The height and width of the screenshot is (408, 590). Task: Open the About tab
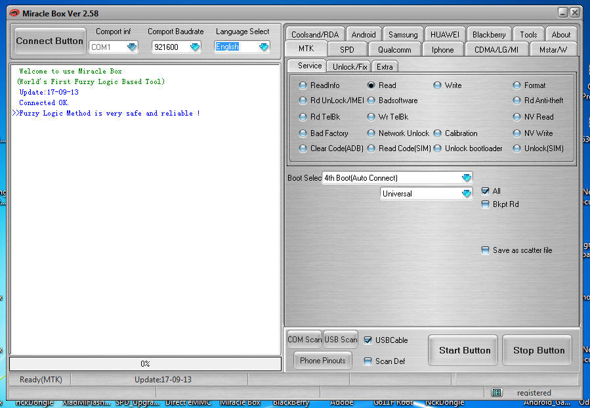tap(561, 34)
